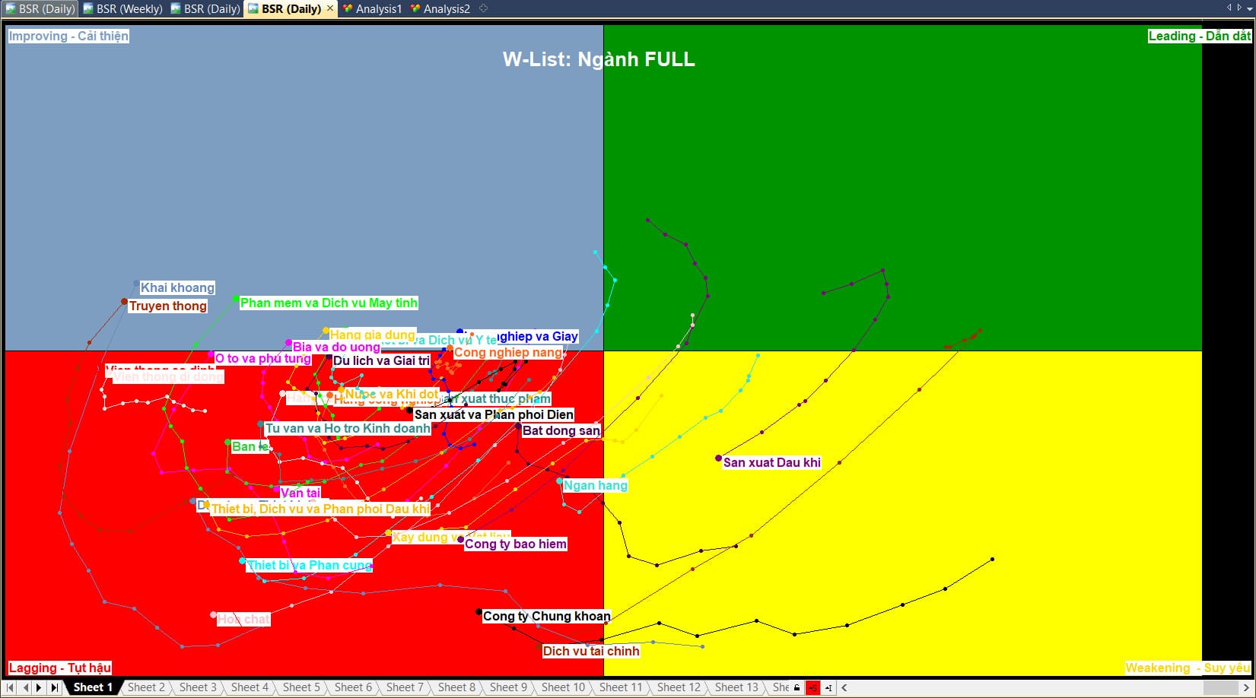Click the 'Hoa chat' sector label
This screenshot has width=1256, height=698.
(x=243, y=619)
